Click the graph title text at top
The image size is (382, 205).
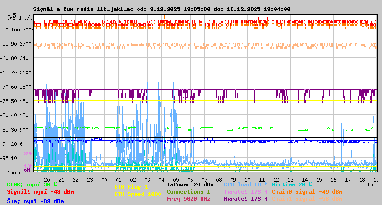(x=161, y=9)
